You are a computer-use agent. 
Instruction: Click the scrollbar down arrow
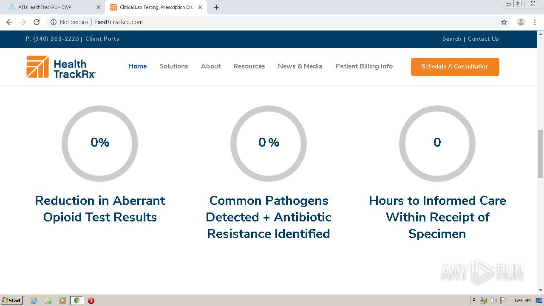pos(541,290)
